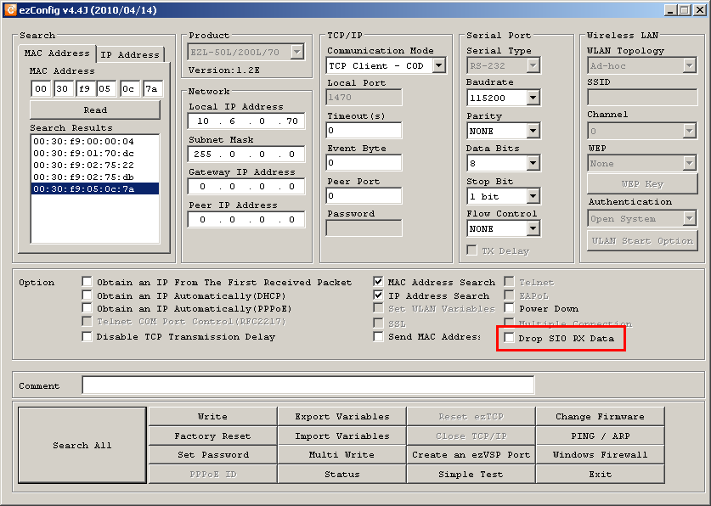
Task: Open the Status button
Action: (341, 475)
